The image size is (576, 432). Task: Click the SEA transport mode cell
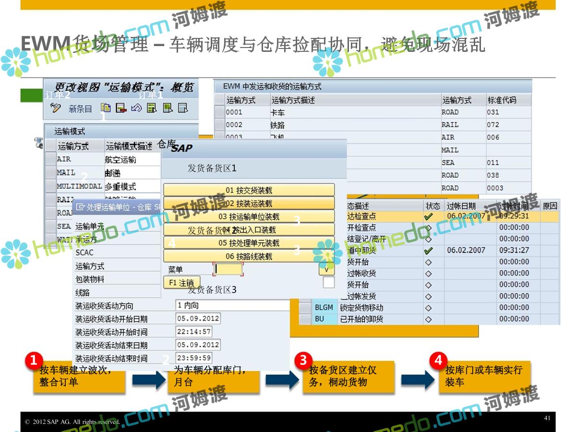(x=463, y=163)
